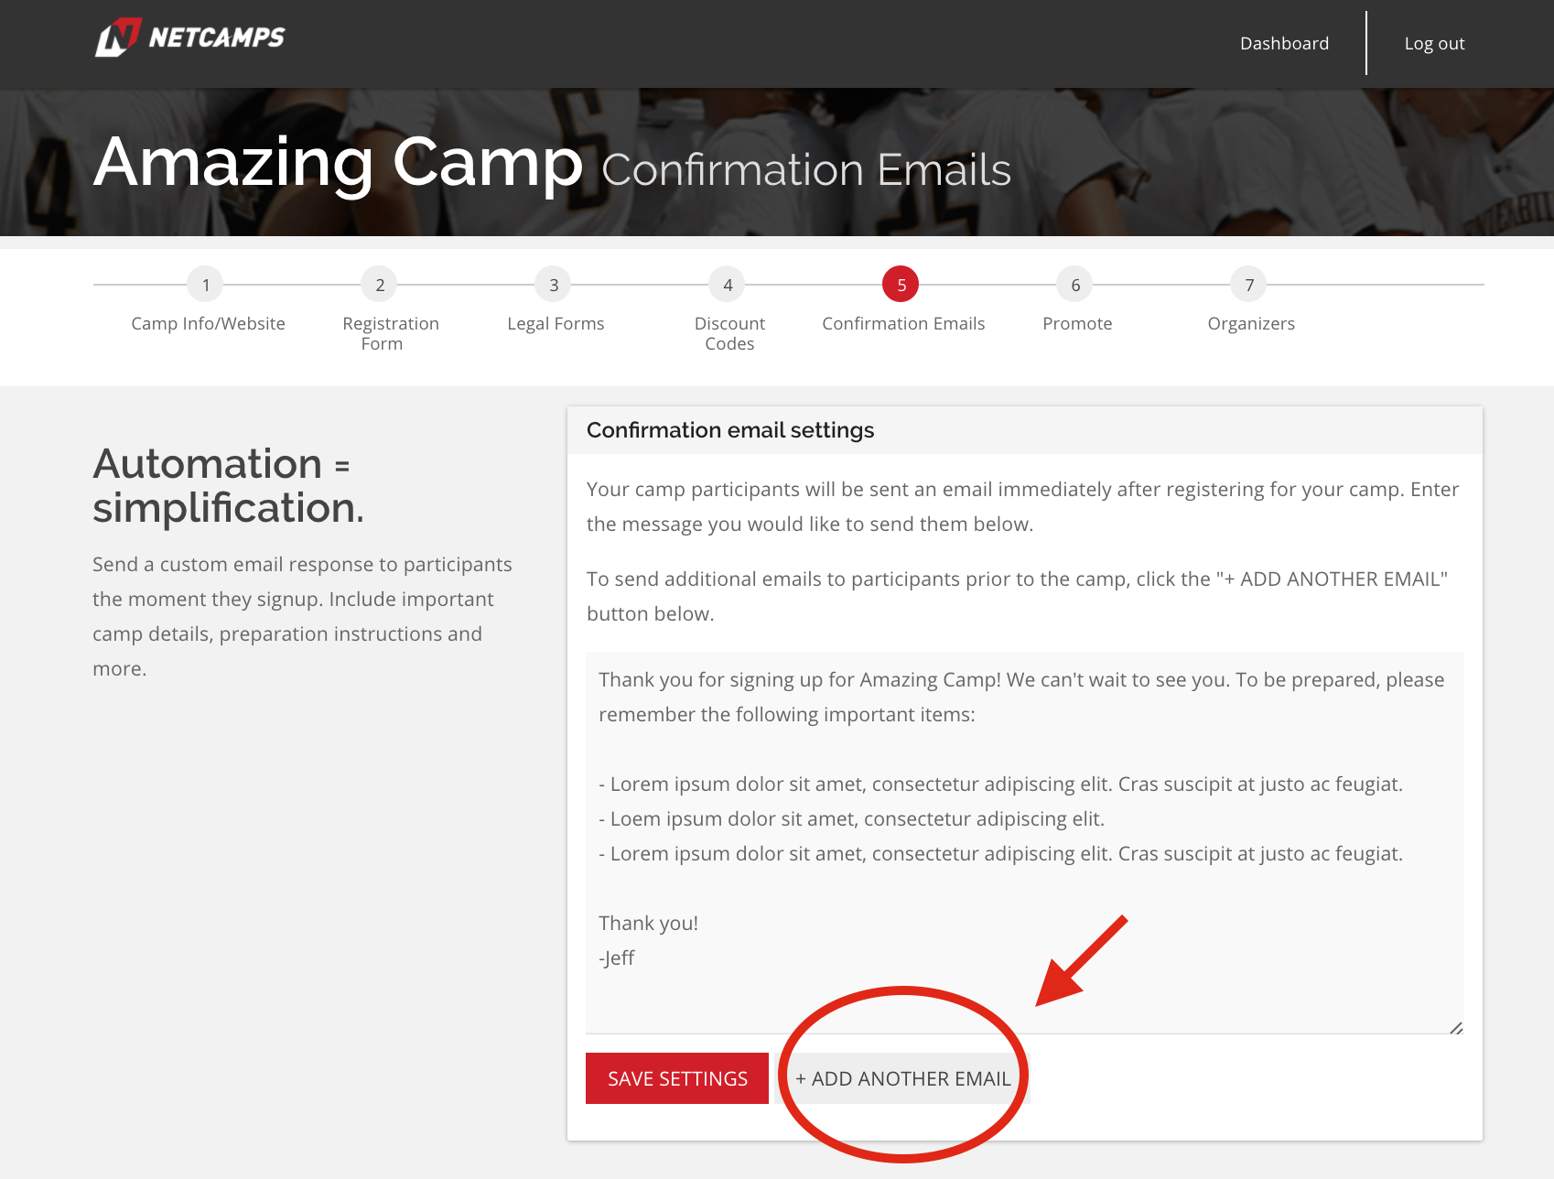
Task: Open the Dashboard page
Action: (x=1284, y=42)
